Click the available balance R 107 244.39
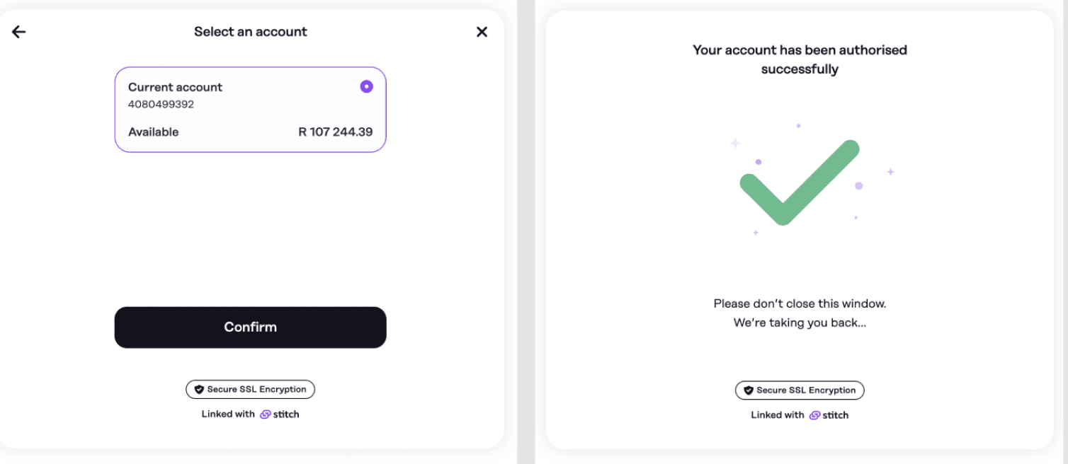Screen dimensions: 1068x464 click(x=335, y=132)
